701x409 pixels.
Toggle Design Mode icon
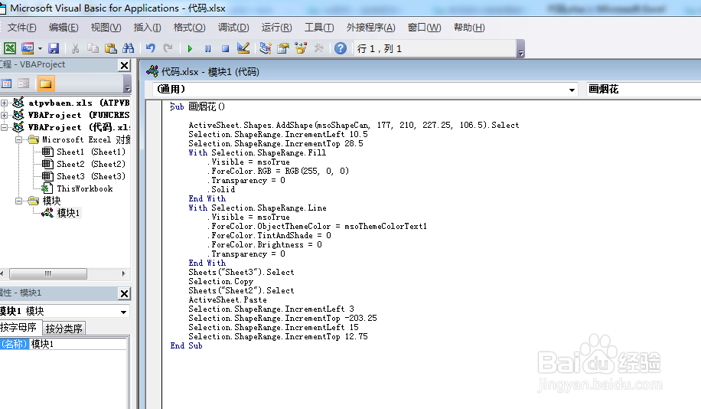pos(243,48)
